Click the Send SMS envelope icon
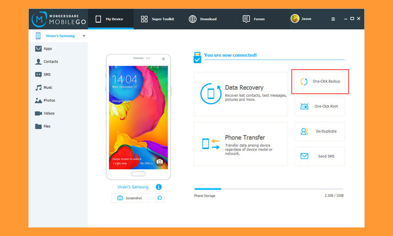The height and width of the screenshot is (236, 393). [x=304, y=156]
